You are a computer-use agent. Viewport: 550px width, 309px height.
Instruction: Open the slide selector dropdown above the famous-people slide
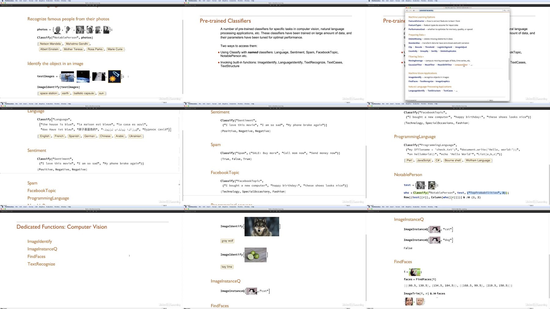[x=6, y=5]
